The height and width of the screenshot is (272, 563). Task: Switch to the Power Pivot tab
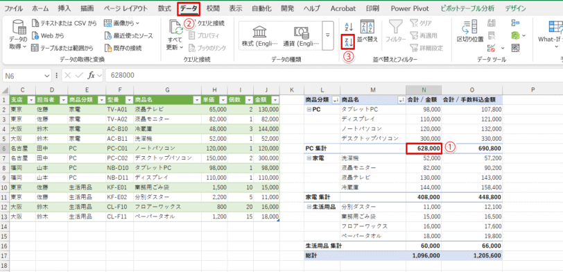[410, 8]
